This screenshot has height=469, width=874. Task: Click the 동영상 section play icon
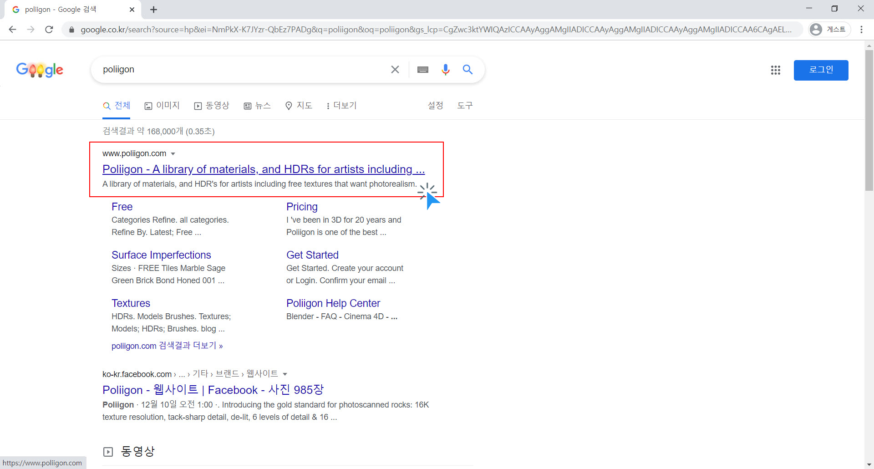pyautogui.click(x=108, y=452)
